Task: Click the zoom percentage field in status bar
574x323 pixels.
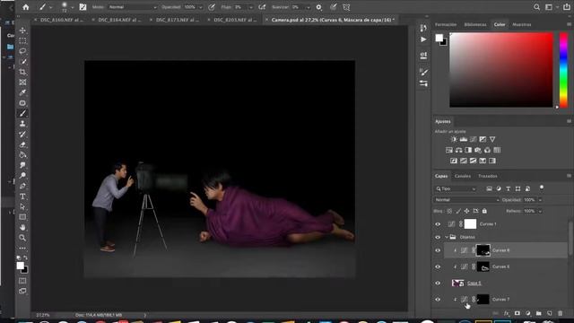Action: (x=43, y=315)
